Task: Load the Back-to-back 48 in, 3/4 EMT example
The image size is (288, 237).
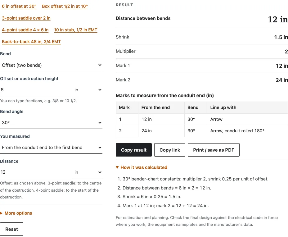Action: (31, 42)
